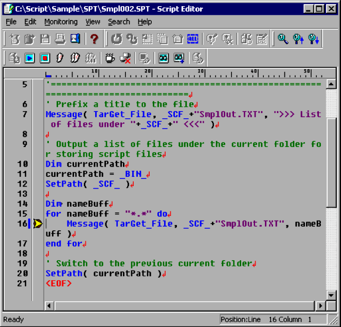Click the Script Editor title bar icon
The image size is (341, 327).
point(9,9)
